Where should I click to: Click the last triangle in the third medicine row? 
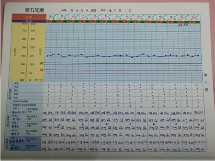[199, 124]
